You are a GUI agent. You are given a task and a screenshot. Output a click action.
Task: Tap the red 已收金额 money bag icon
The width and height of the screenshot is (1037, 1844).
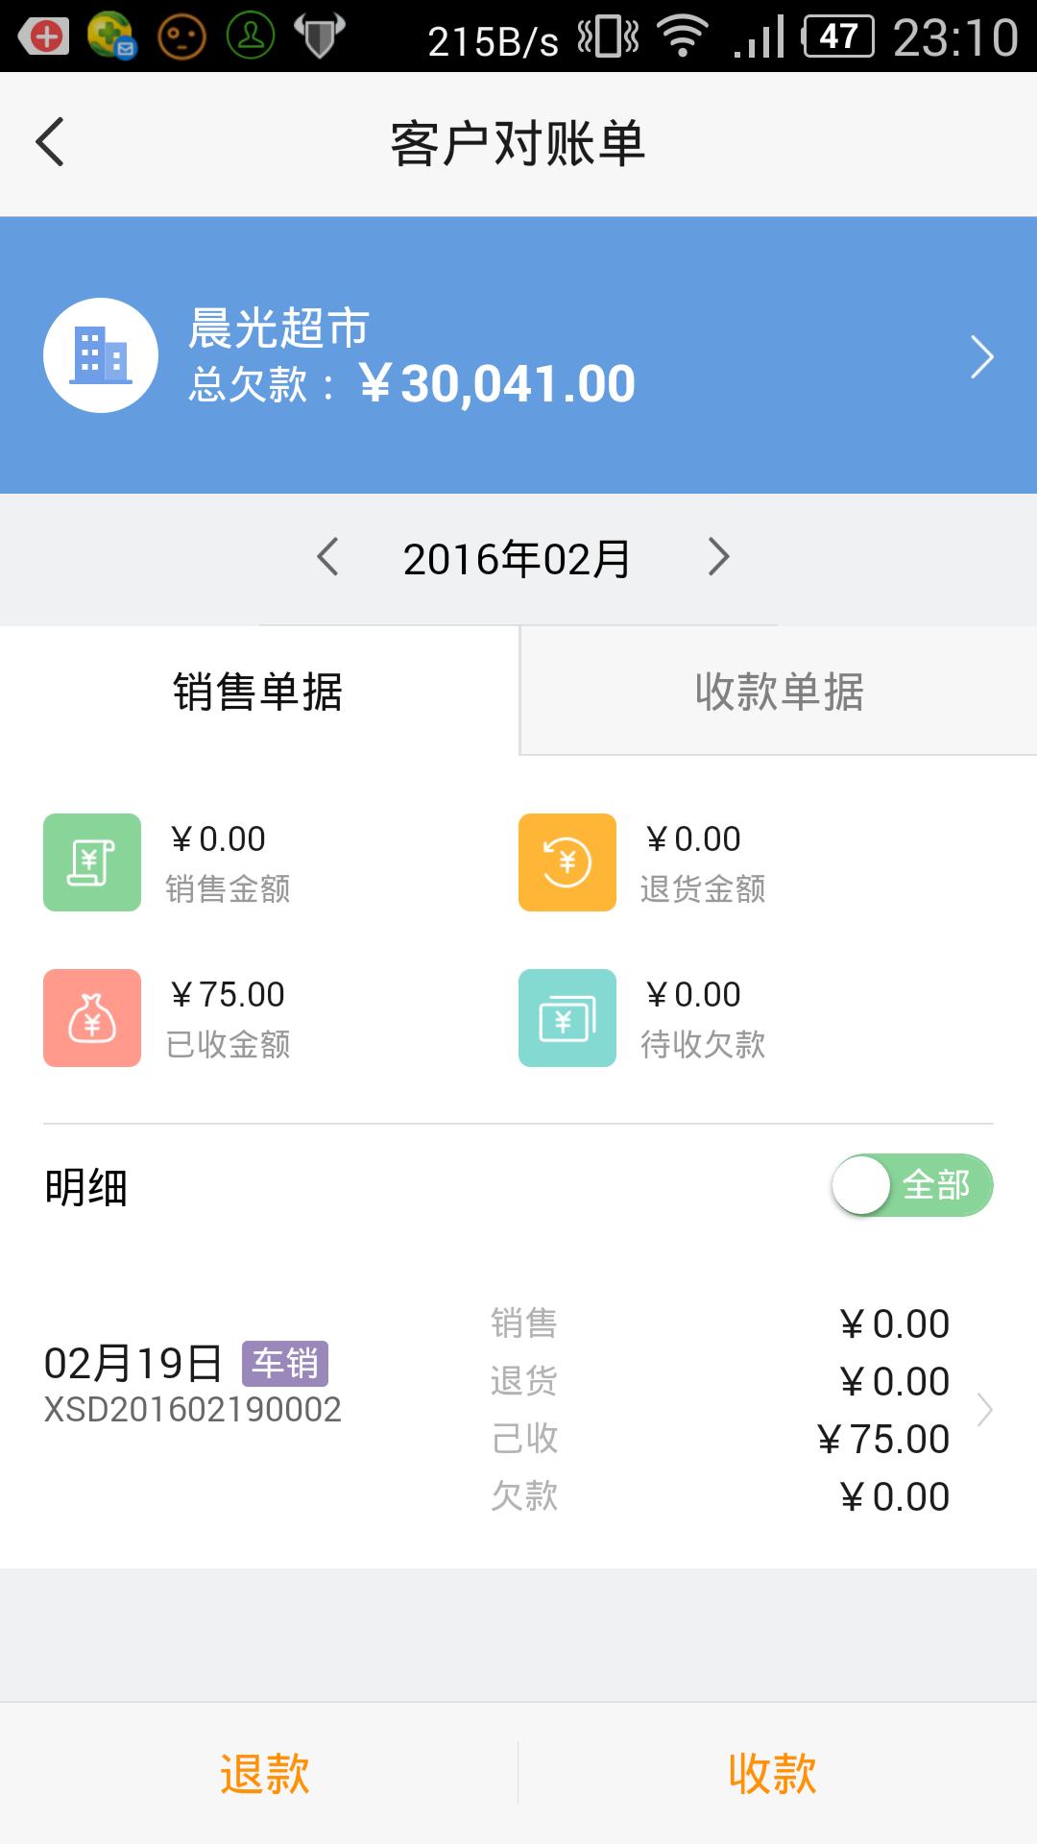pos(92,1018)
